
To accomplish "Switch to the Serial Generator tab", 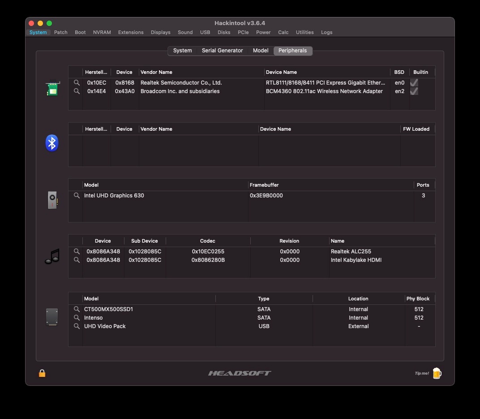I will (x=222, y=51).
